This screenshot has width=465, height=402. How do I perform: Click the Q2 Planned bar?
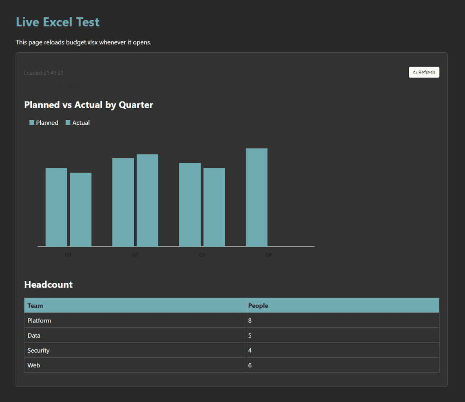pos(123,202)
